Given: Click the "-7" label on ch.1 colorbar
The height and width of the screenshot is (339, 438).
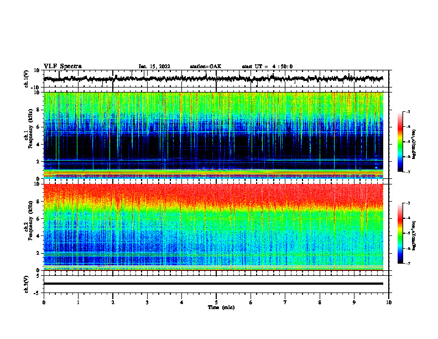Looking at the screenshot, I should (x=408, y=172).
